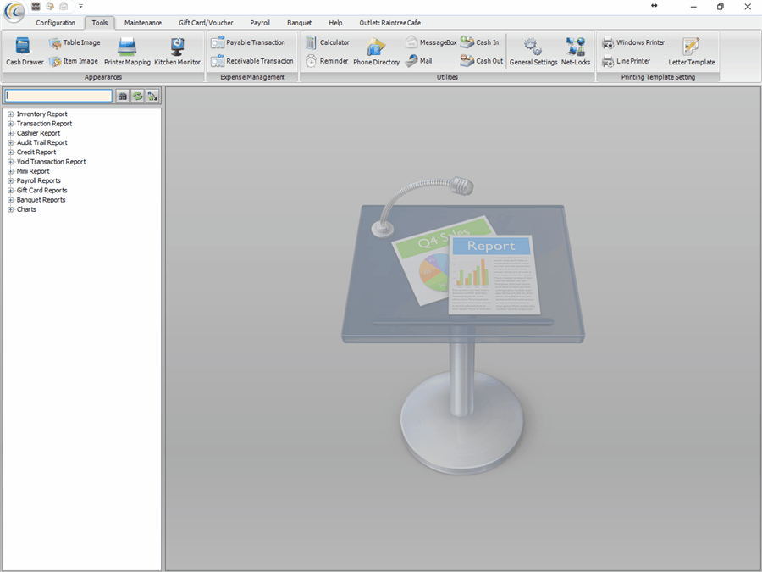Select the Maintenance ribbon tab
762x572 pixels.
[142, 23]
